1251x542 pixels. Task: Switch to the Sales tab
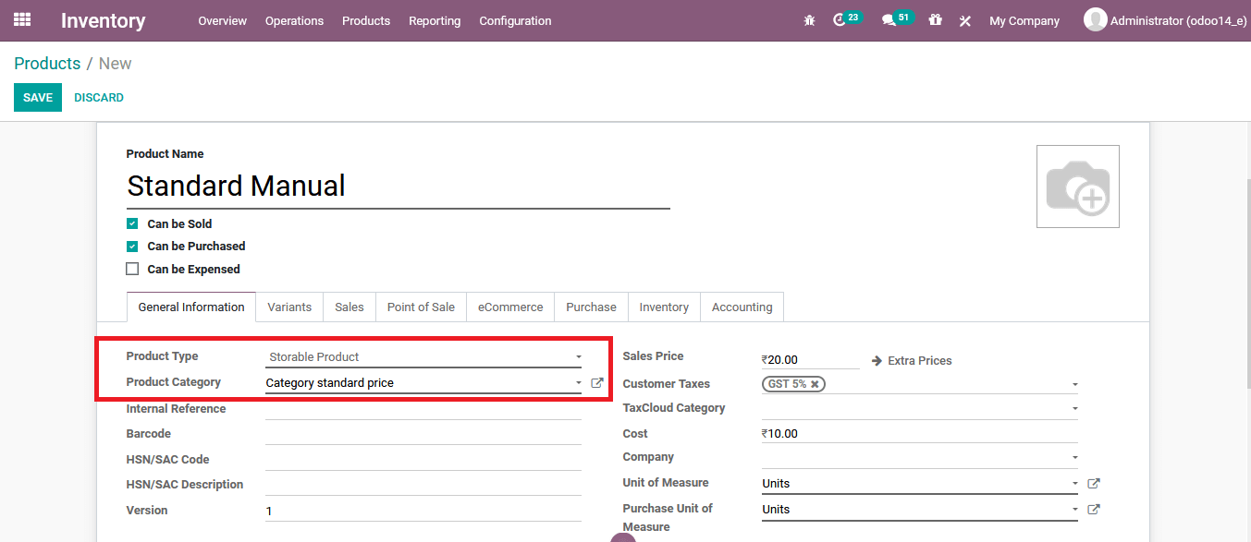point(350,307)
